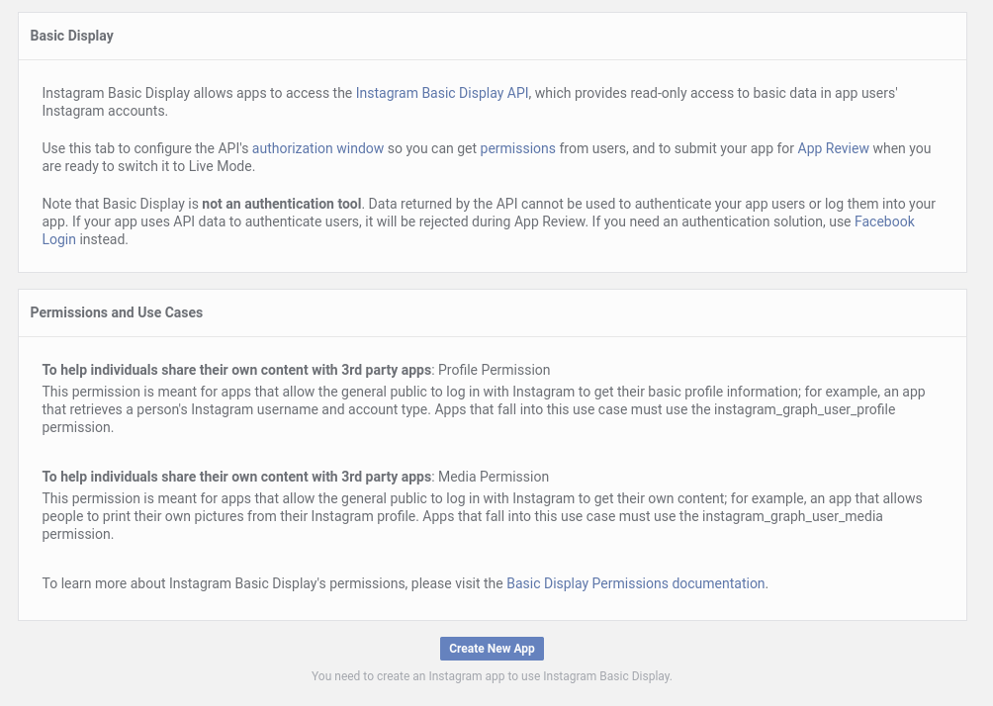This screenshot has width=993, height=706.
Task: Click the Permissions and Use Cases header
Action: click(117, 312)
